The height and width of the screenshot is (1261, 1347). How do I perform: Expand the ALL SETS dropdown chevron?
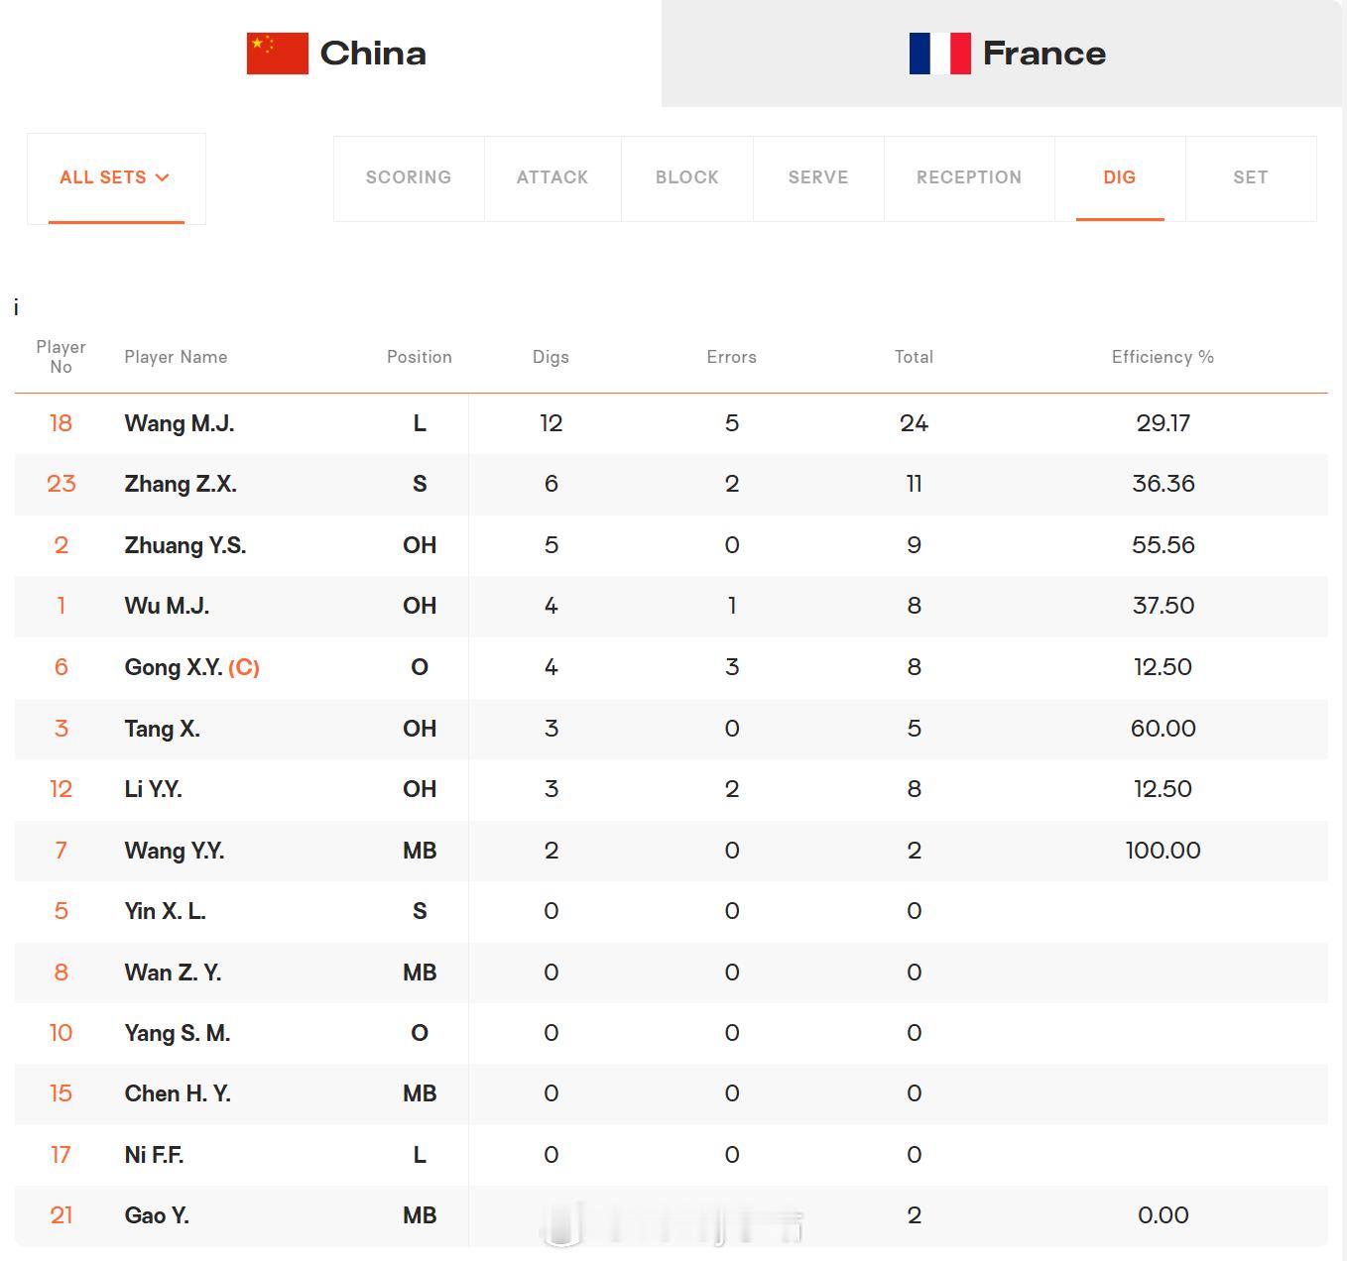pos(163,177)
